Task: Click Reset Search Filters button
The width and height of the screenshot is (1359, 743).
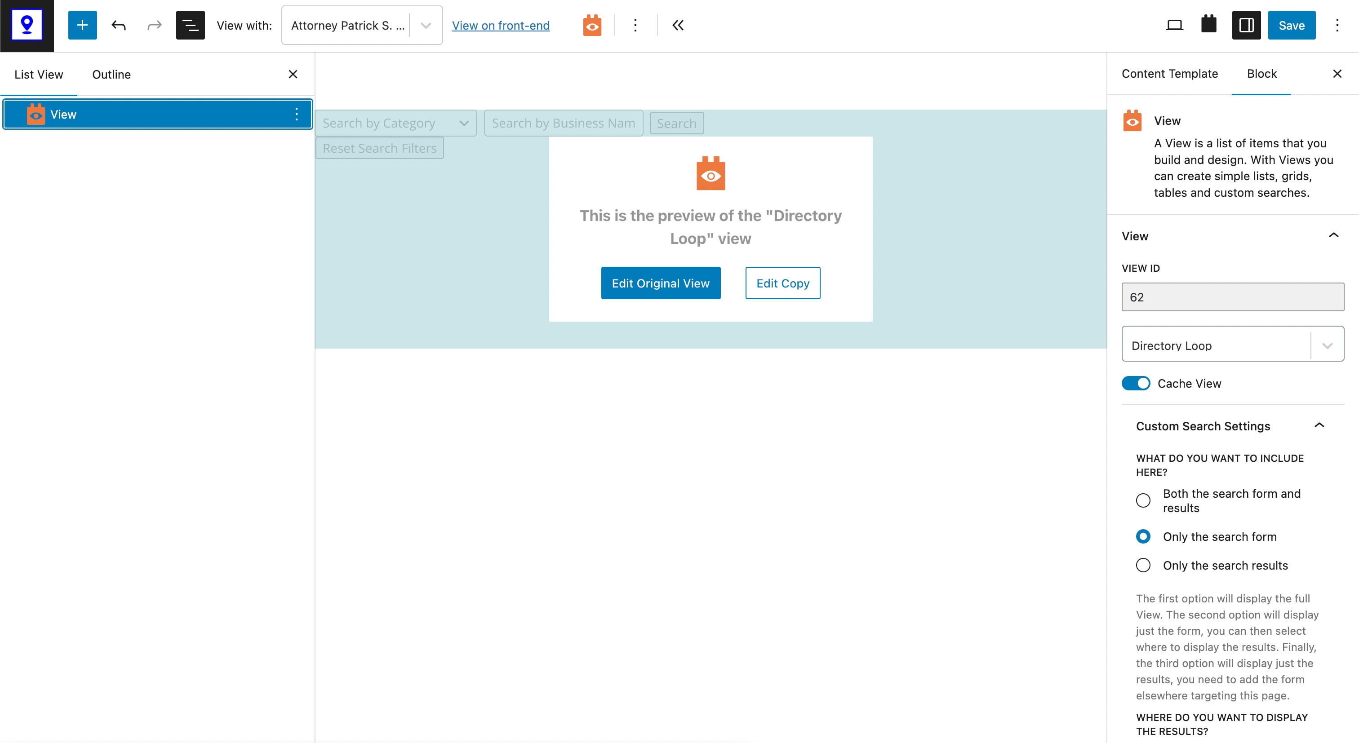Action: (379, 148)
